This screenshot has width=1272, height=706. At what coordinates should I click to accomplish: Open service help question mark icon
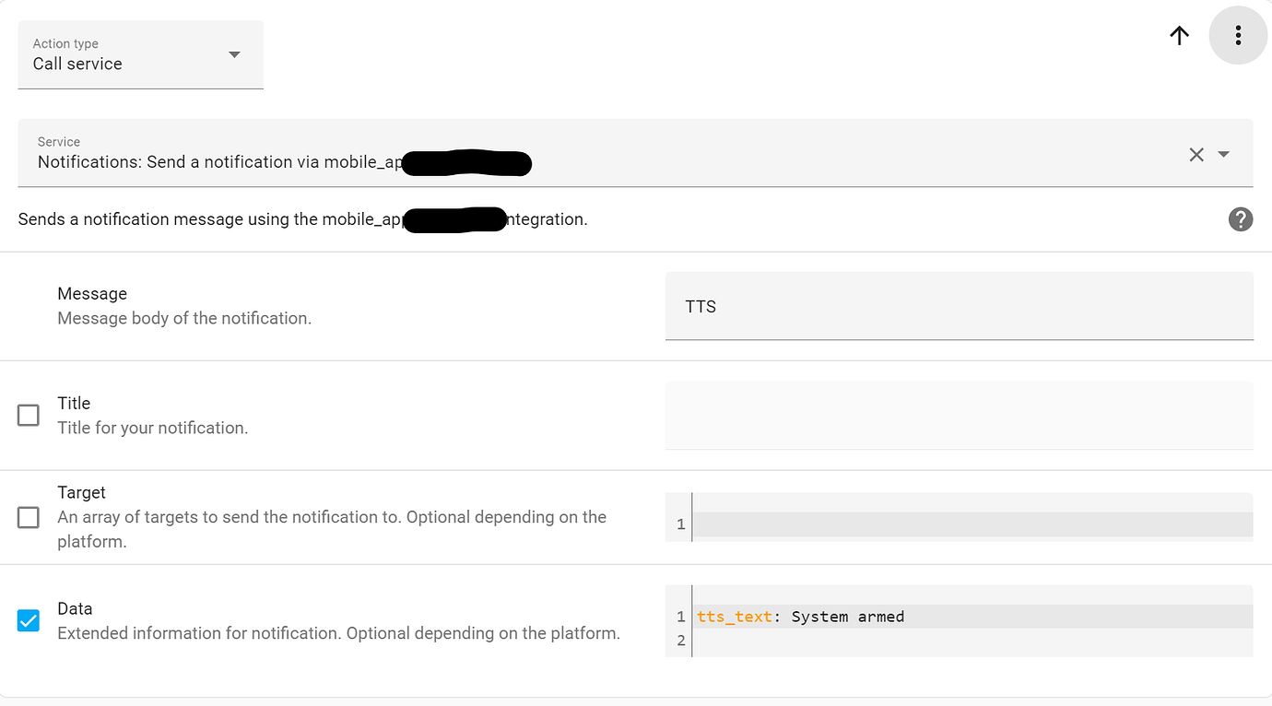click(x=1241, y=219)
